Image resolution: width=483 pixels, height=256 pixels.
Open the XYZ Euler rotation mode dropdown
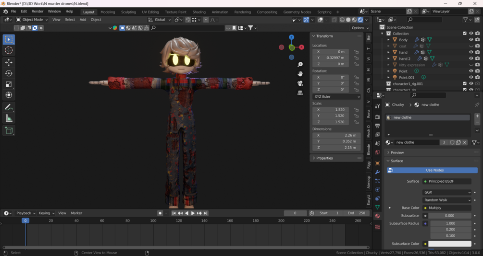click(x=336, y=97)
